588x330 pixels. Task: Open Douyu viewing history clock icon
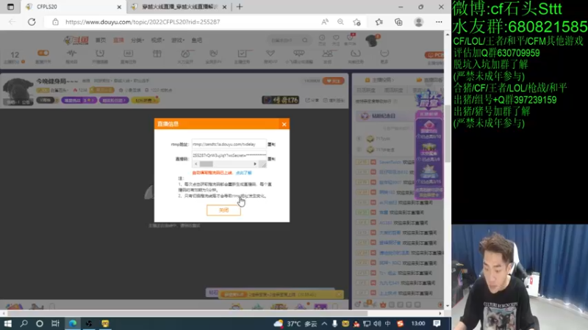[322, 40]
